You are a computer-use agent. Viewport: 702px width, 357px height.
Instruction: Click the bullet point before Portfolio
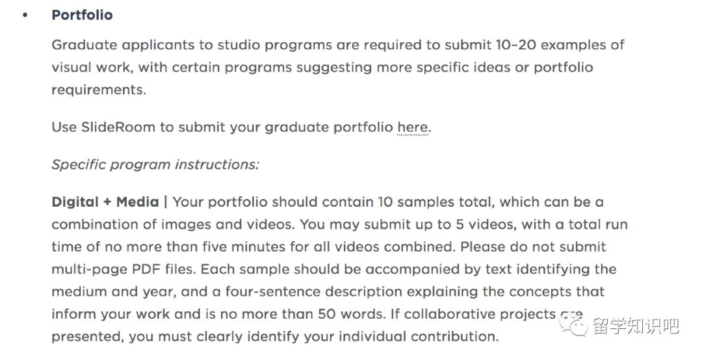pos(25,15)
